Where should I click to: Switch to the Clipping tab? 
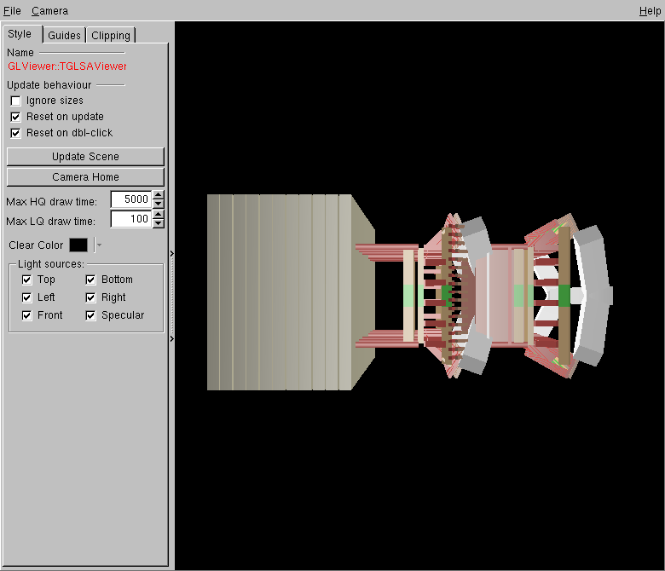[111, 35]
